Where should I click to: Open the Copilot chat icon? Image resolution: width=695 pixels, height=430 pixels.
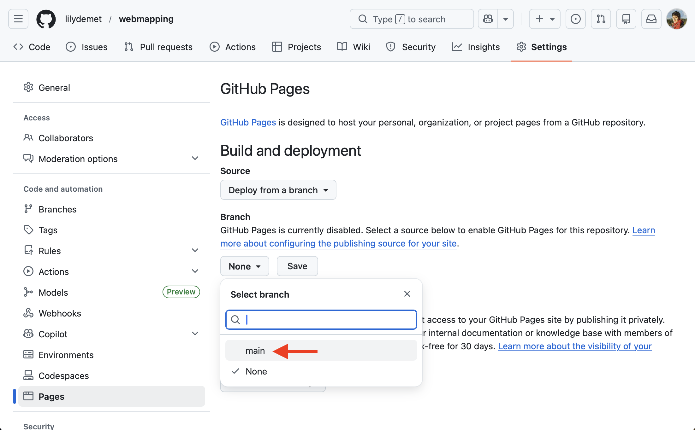tap(488, 19)
